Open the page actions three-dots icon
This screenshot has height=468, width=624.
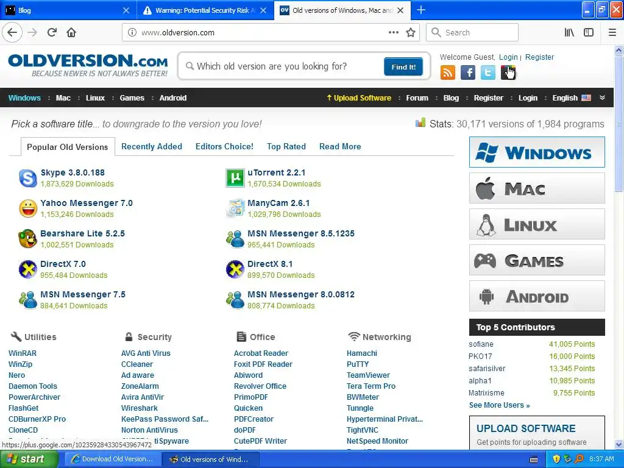(x=393, y=32)
